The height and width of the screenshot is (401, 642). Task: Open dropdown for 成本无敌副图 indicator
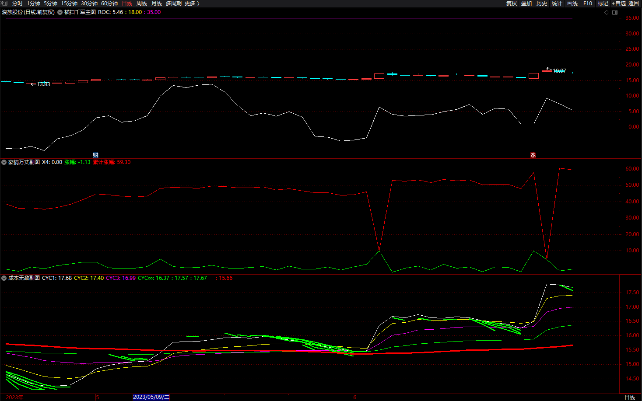[4, 278]
